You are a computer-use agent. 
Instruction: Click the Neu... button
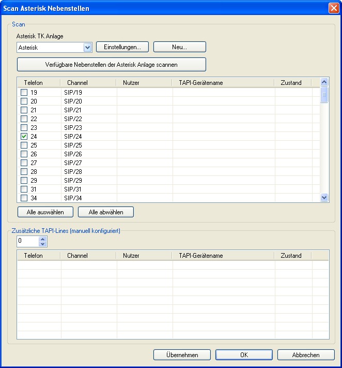[179, 47]
